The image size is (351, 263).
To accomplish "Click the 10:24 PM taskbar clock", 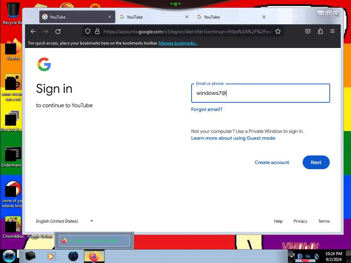I will 334,254.
